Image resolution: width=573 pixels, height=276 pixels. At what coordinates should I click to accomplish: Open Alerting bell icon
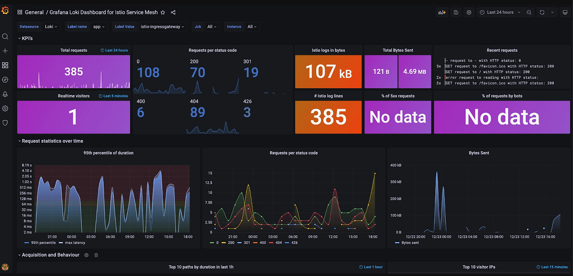5,94
